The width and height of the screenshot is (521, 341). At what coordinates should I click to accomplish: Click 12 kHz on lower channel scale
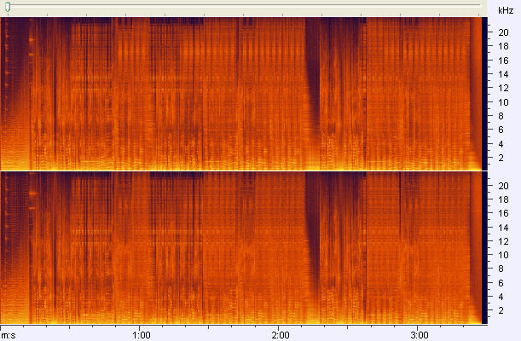[503, 241]
